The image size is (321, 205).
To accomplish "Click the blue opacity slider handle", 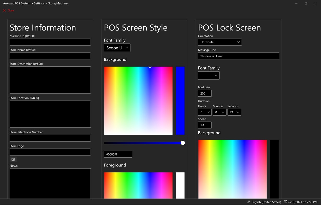I will click(183, 143).
